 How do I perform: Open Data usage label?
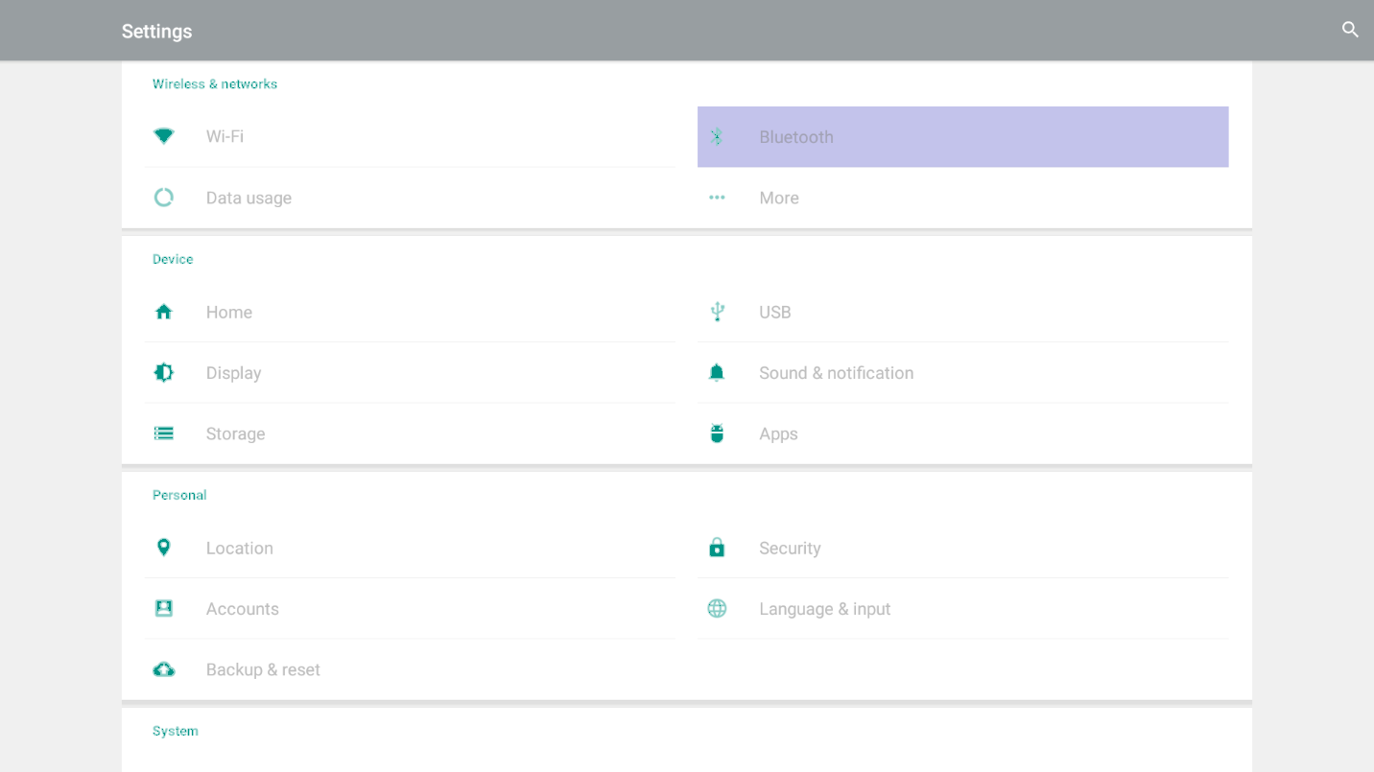(249, 198)
